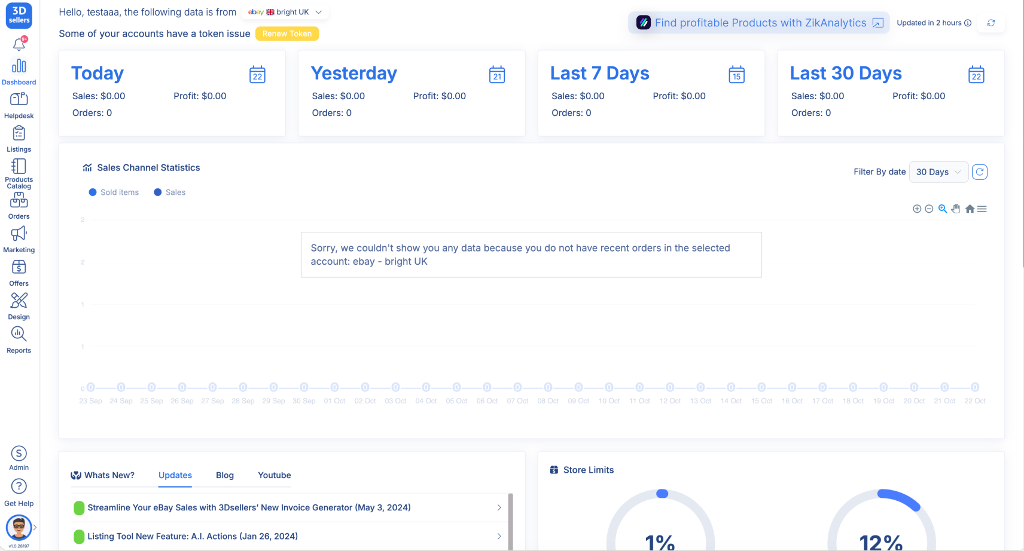This screenshot has width=1024, height=551.
Task: Click the Store Limits title
Action: [x=589, y=470]
